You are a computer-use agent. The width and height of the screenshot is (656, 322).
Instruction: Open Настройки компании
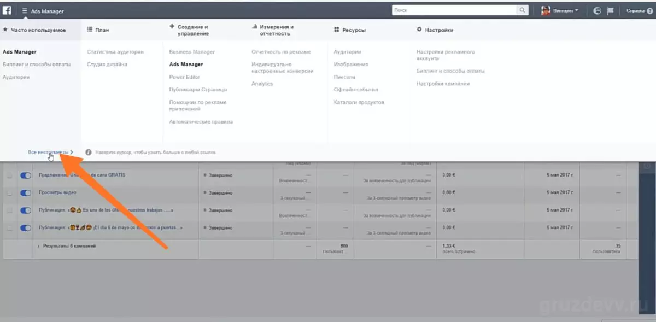coord(443,84)
